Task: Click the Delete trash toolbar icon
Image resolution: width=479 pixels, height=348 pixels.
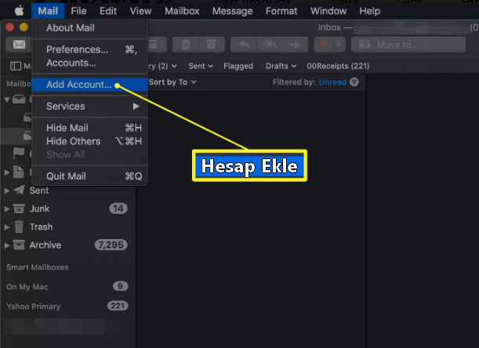Action: (x=185, y=45)
